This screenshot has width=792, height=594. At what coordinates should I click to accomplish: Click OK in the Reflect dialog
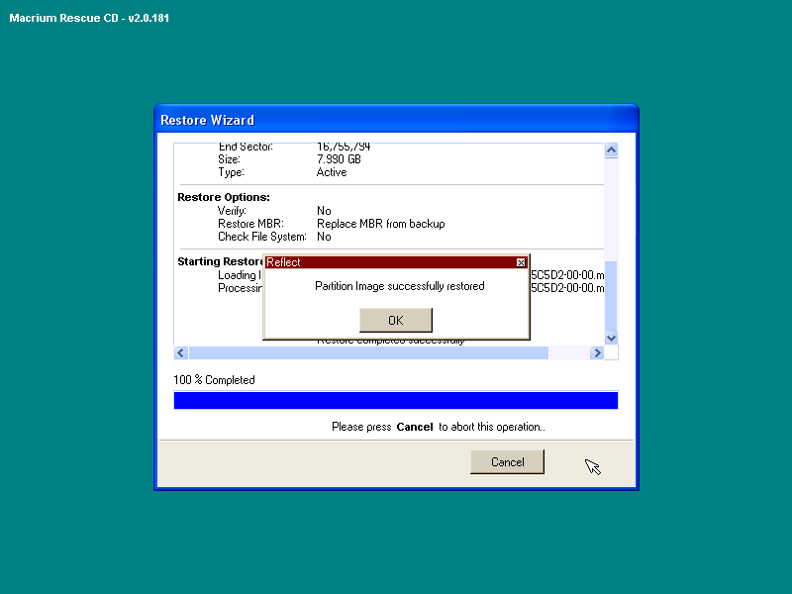click(x=395, y=320)
